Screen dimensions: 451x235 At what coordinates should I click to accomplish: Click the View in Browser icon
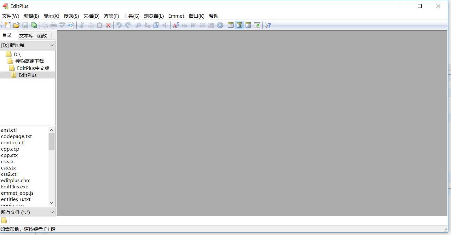point(71,25)
